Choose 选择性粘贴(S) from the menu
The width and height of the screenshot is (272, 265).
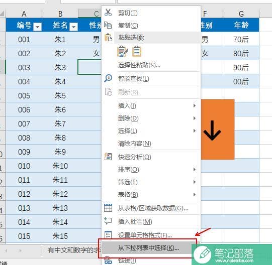coord(139,65)
